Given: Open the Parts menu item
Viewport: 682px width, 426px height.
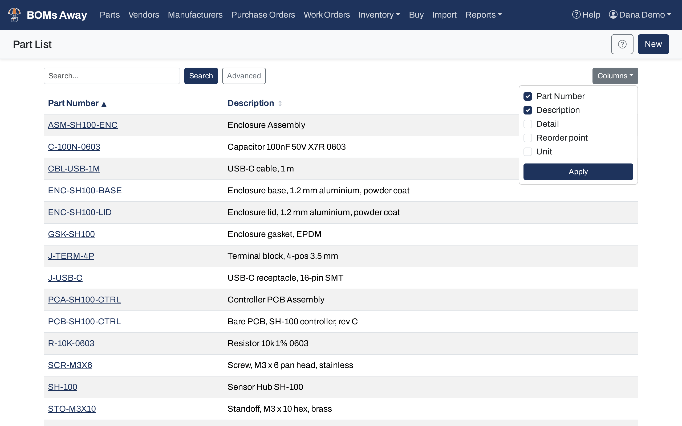Looking at the screenshot, I should point(110,15).
